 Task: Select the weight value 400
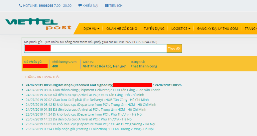(x=55, y=66)
